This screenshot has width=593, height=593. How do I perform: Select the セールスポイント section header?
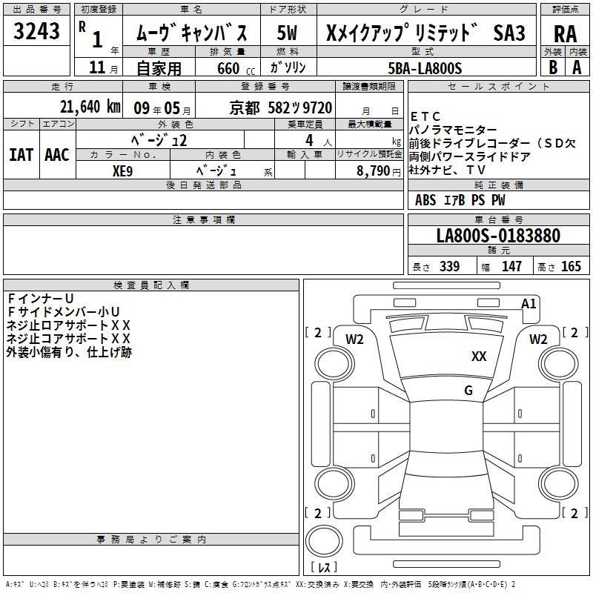click(x=498, y=86)
